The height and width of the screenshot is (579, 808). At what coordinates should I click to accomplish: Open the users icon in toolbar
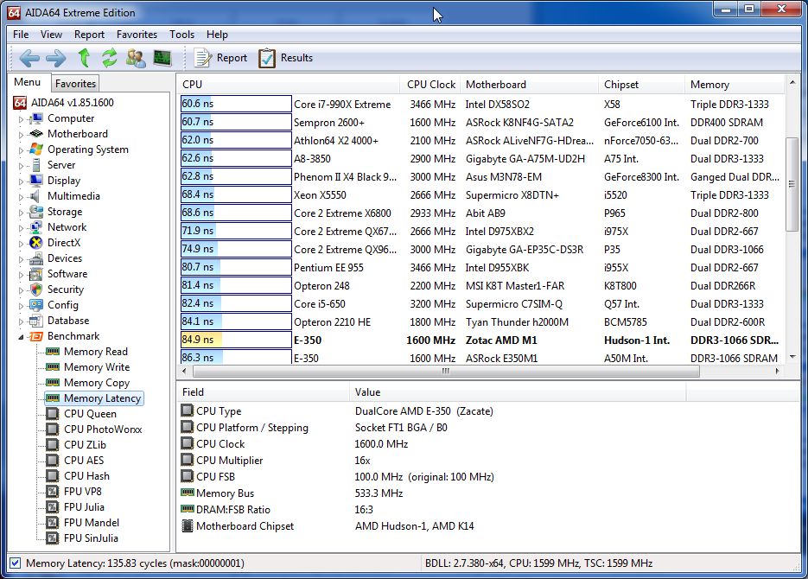(x=136, y=58)
